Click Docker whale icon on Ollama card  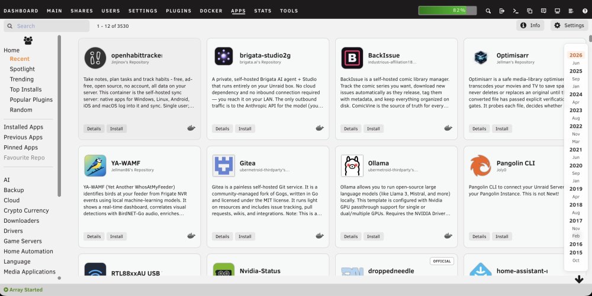click(x=448, y=236)
